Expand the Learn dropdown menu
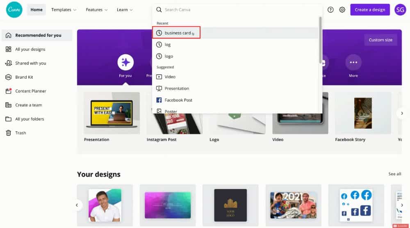 [125, 10]
